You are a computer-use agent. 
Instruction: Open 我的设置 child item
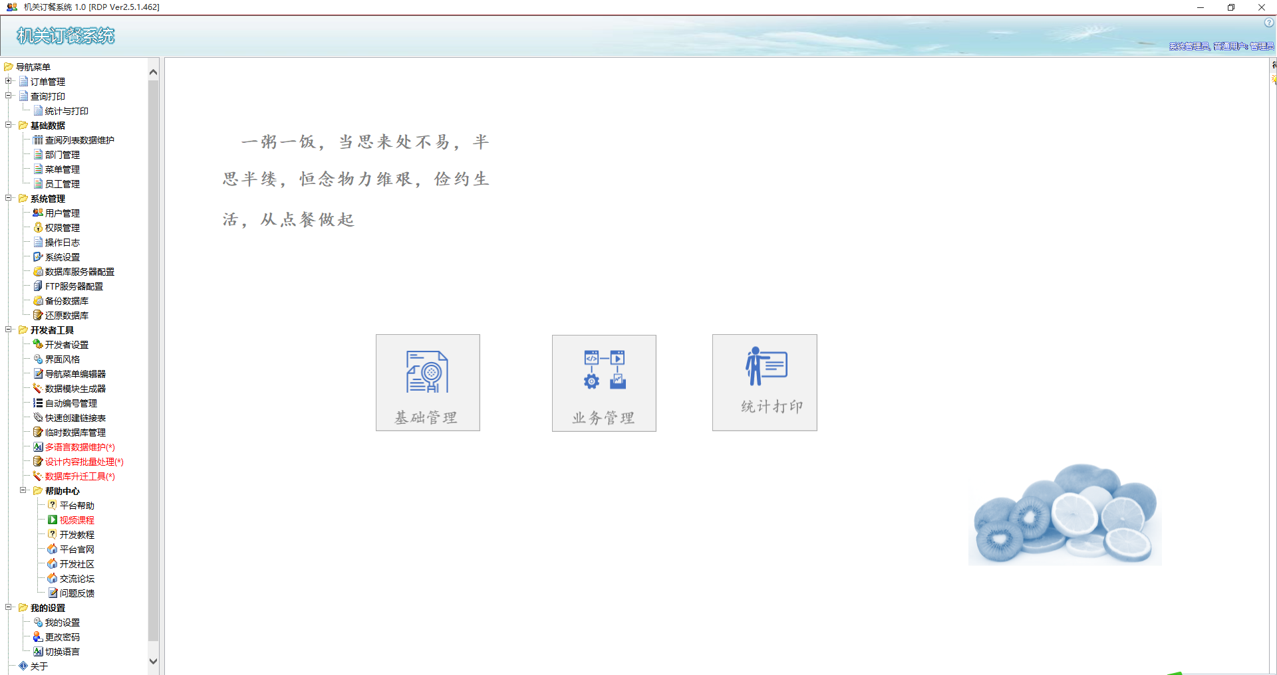coord(63,623)
